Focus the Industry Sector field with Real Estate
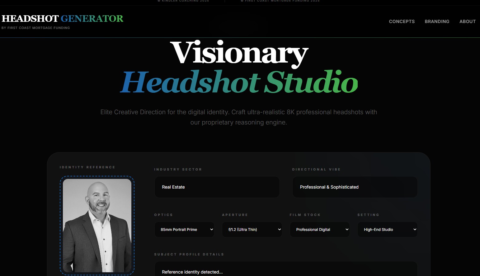The width and height of the screenshot is (480, 276). (217, 187)
